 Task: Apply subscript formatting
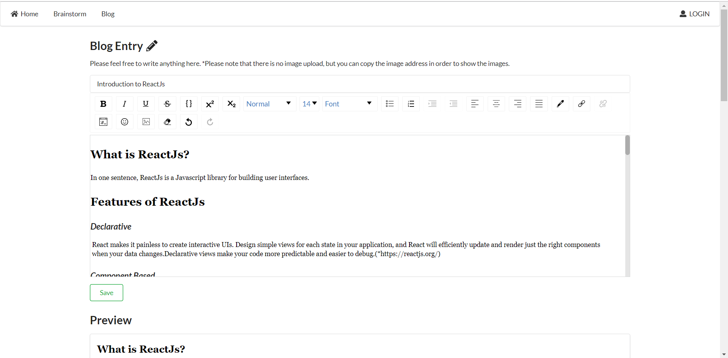pyautogui.click(x=231, y=104)
